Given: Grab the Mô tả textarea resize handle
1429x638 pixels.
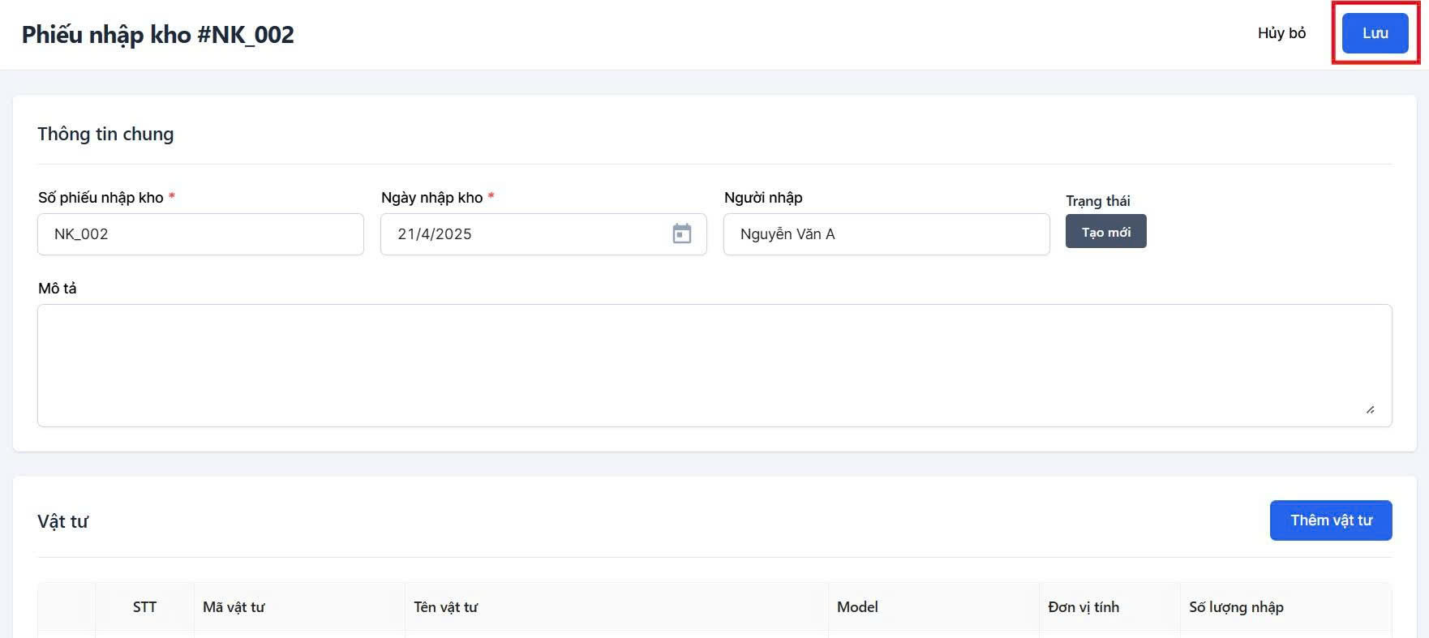Looking at the screenshot, I should tap(1370, 410).
